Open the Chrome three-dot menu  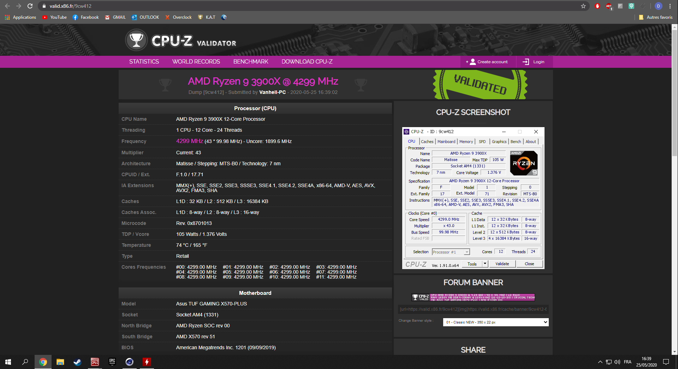point(670,6)
